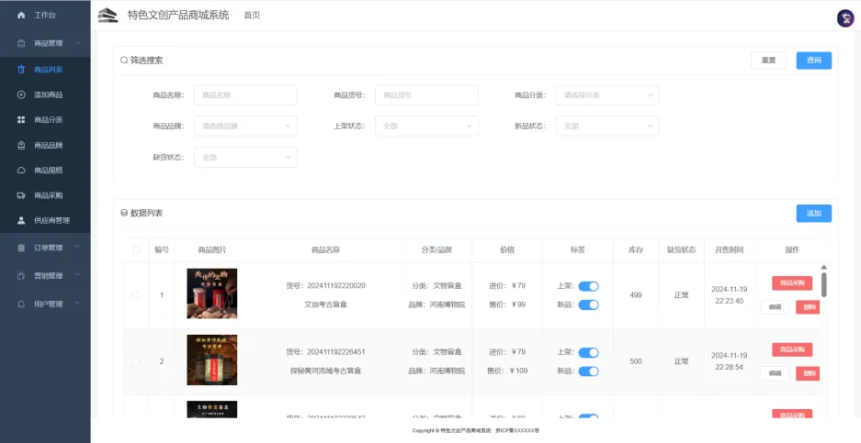Select 商品列表 in the sidebar menu
Screen dimensions: 861x443
coord(48,70)
